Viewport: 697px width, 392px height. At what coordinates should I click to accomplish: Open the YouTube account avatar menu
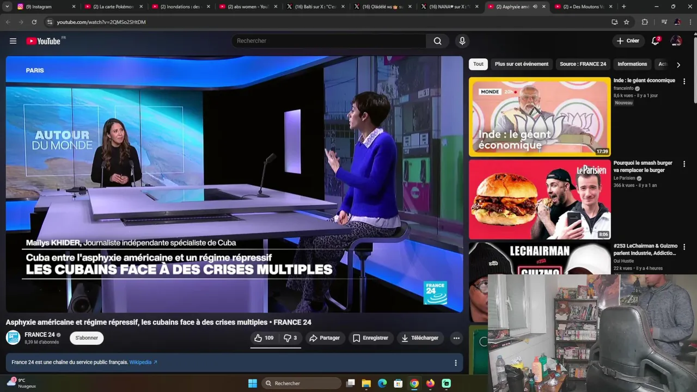pos(676,41)
